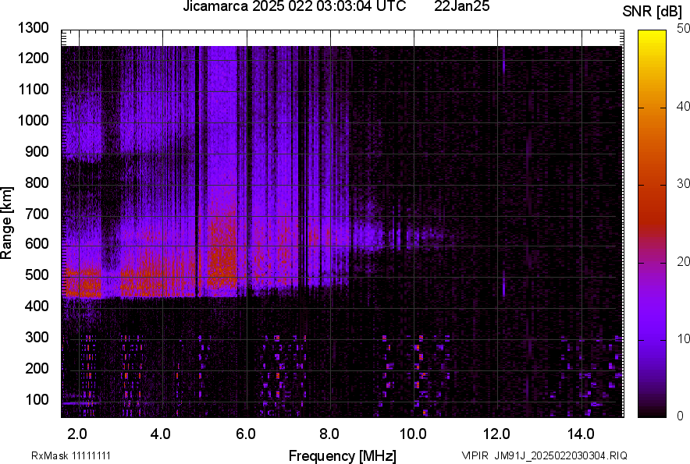690x464 pixels.
Task: Click the range tick label '1000'
Action: pyautogui.click(x=33, y=120)
